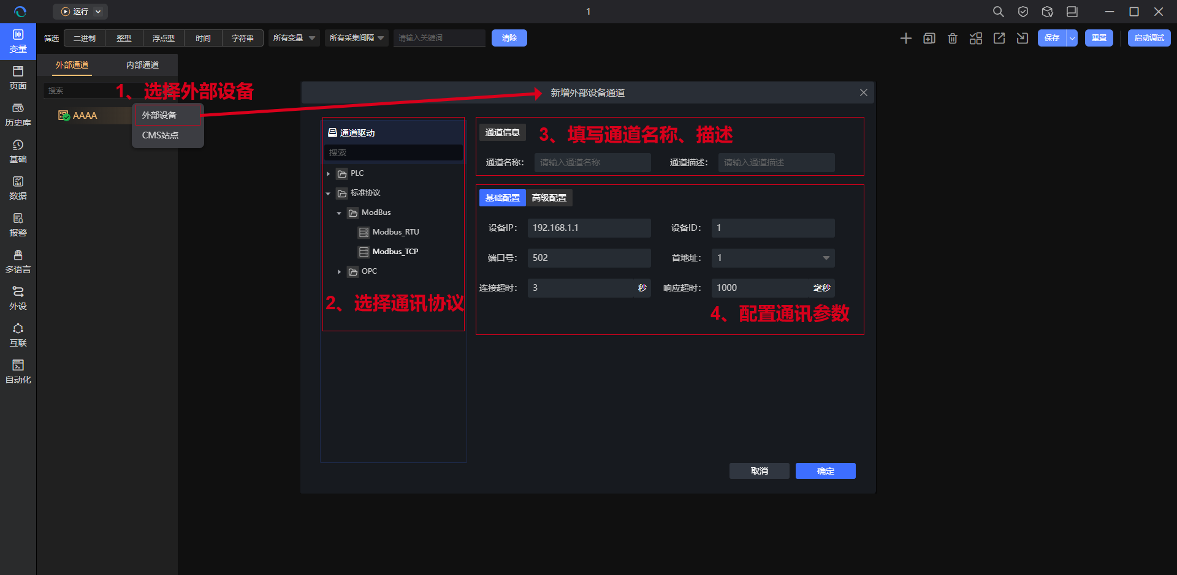The width and height of the screenshot is (1177, 575).
Task: Click the 设备IP field with 192.168.1.1
Action: [x=589, y=228]
